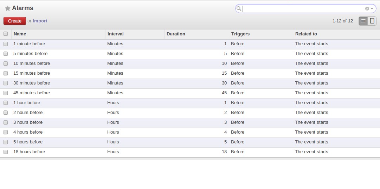Check the '30 minutes before' row checkbox

(x=6, y=83)
